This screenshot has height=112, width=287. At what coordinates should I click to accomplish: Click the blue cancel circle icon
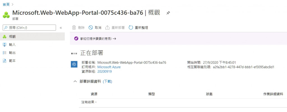tap(91, 28)
